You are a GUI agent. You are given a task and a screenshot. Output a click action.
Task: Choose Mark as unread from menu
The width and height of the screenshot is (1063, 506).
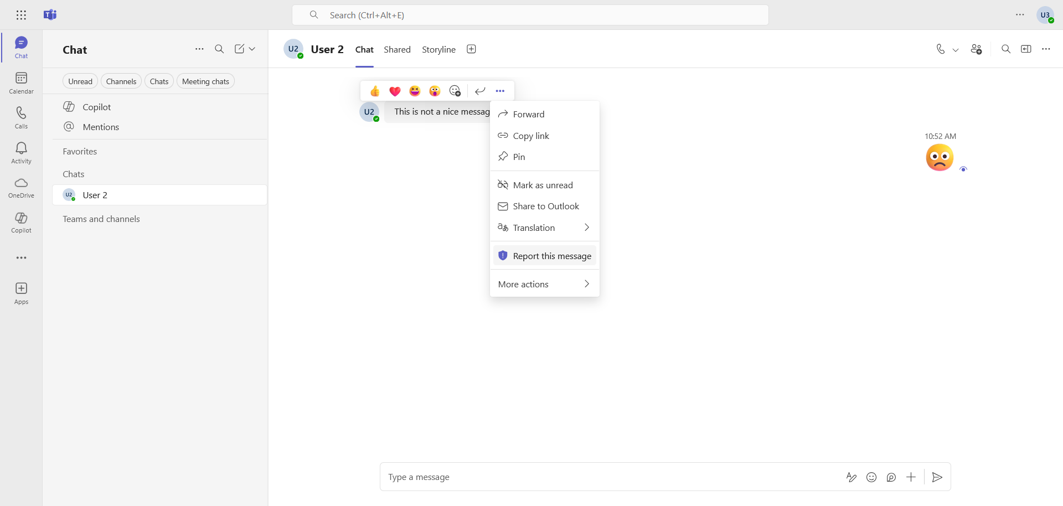pos(543,185)
